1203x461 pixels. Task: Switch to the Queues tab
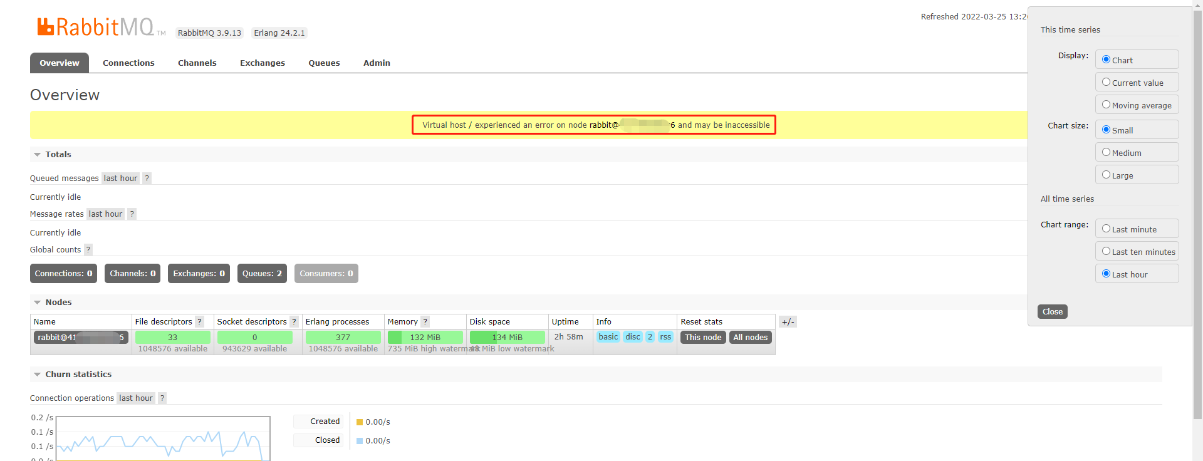pyautogui.click(x=324, y=63)
